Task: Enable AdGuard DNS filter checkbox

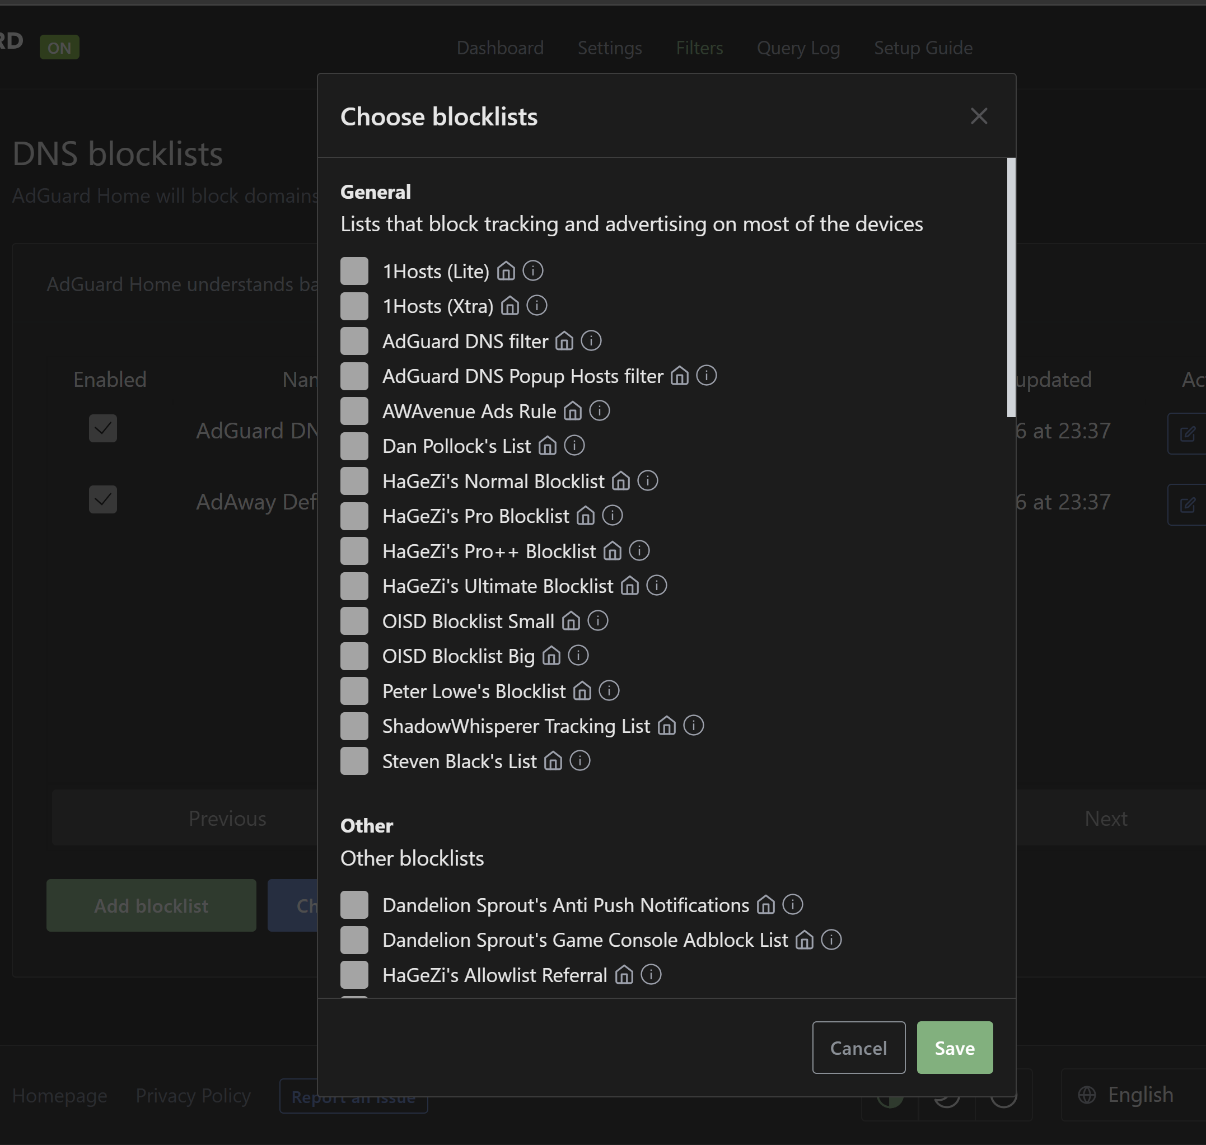Action: (x=354, y=341)
